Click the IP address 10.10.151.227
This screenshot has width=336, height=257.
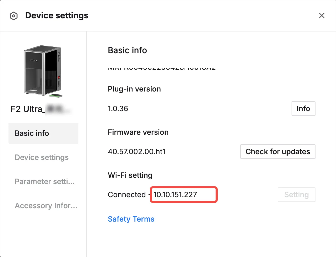[x=175, y=195]
